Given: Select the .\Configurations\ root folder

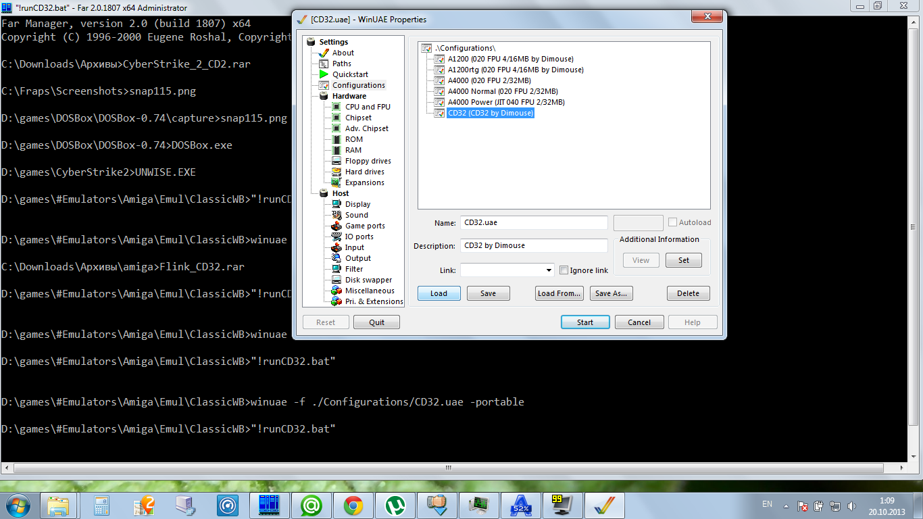Looking at the screenshot, I should point(466,48).
